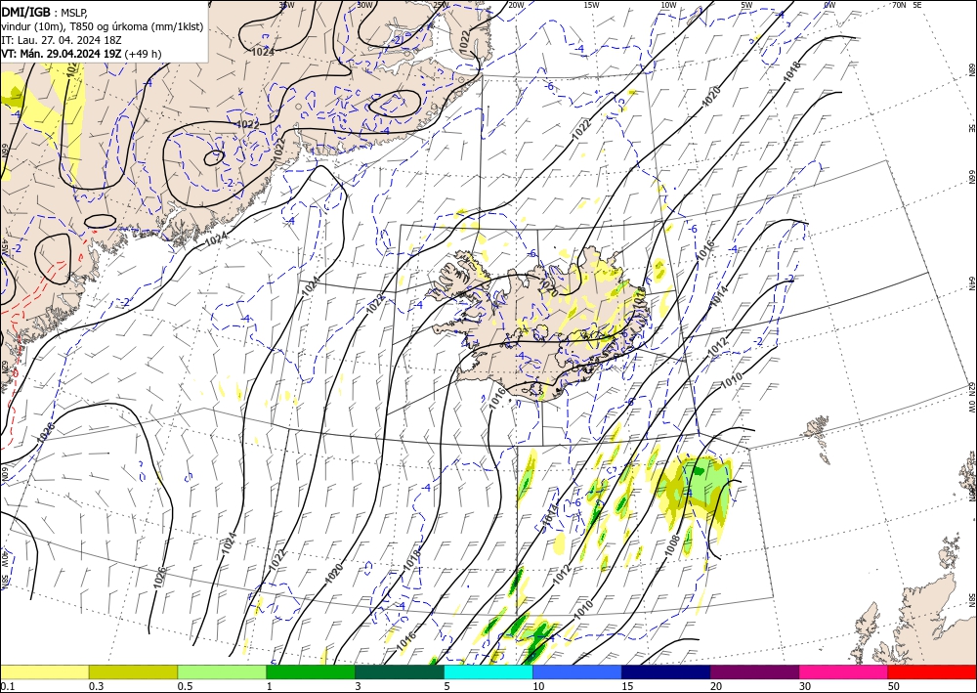This screenshot has height=693, width=977.
Task: Click the olive 0.3–0.5 legend swatch
Action: [x=133, y=671]
